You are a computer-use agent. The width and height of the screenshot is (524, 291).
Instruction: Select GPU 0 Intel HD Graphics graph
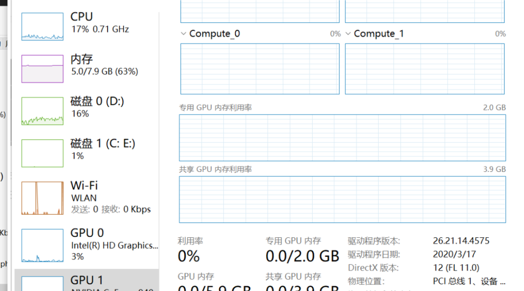pyautogui.click(x=42, y=245)
